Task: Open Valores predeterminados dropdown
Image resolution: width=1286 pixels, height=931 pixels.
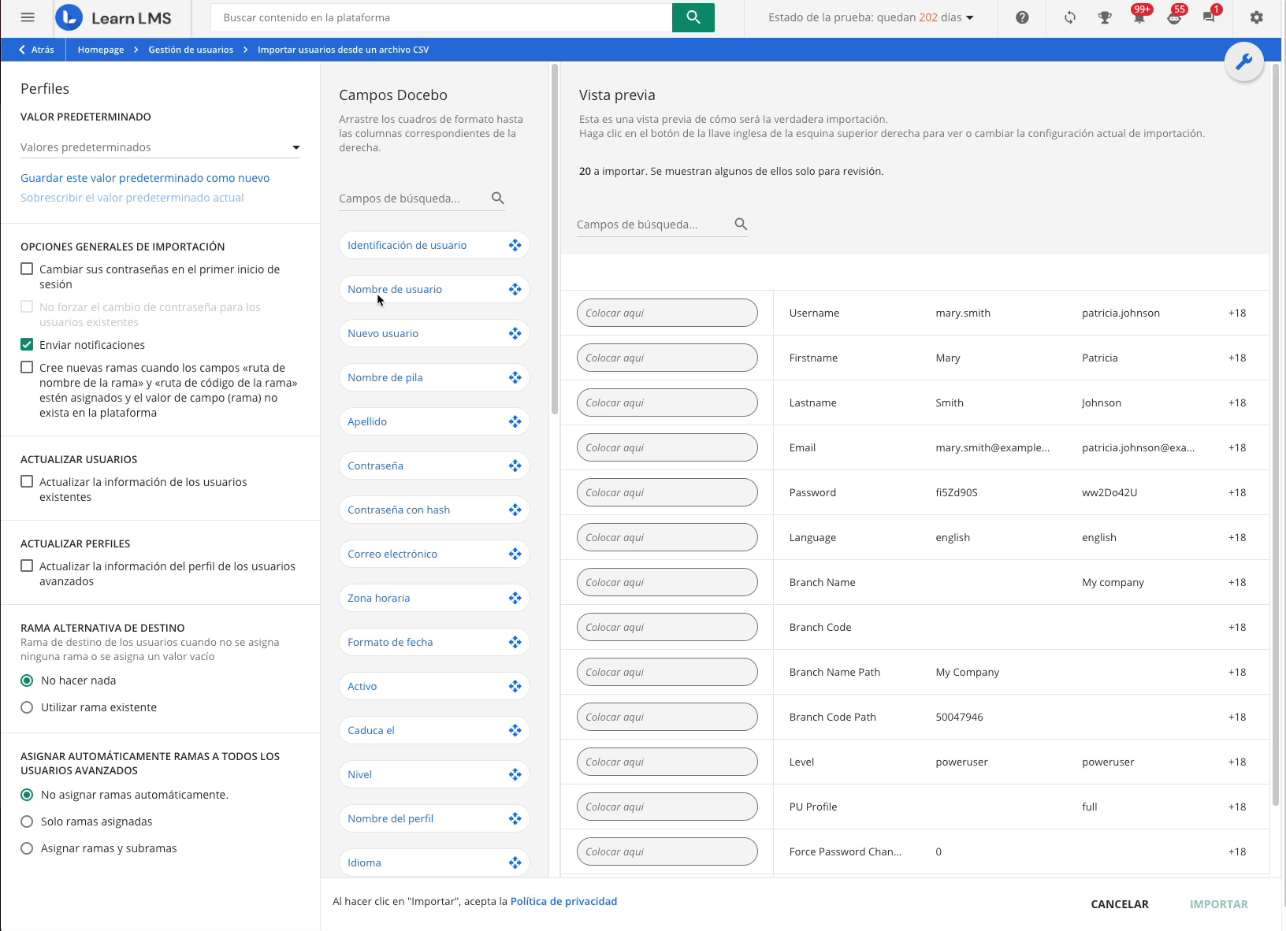Action: pos(160,147)
